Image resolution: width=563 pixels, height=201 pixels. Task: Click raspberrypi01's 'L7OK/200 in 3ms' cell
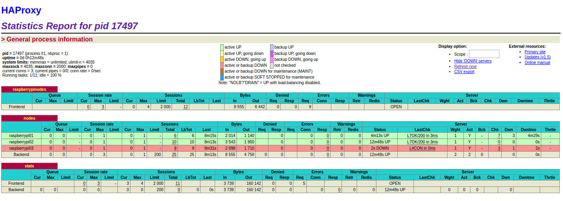pyautogui.click(x=422, y=135)
